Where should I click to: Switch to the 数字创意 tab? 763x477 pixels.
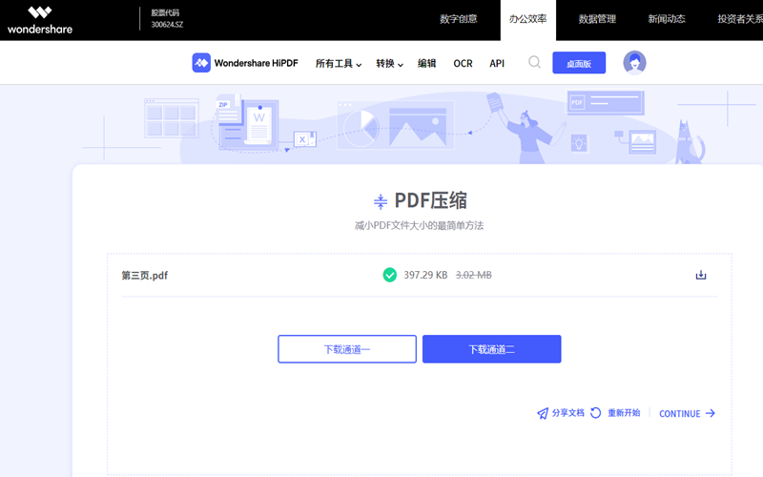click(x=459, y=19)
